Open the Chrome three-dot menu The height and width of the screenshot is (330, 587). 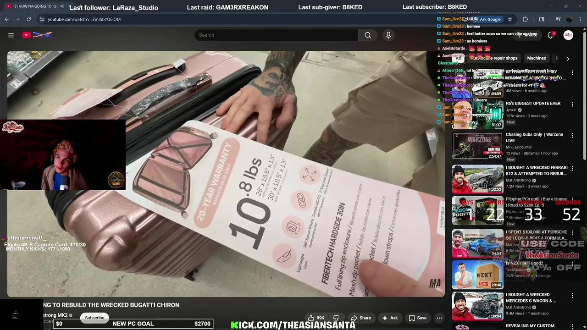point(580,19)
